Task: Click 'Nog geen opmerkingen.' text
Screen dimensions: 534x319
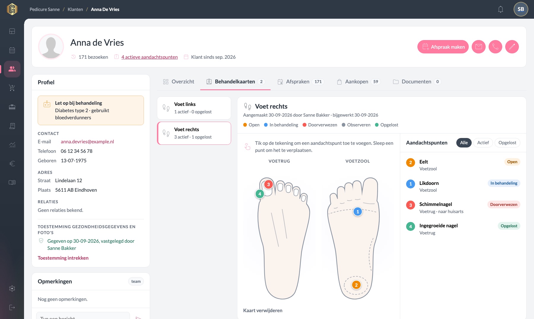Action: [63, 299]
